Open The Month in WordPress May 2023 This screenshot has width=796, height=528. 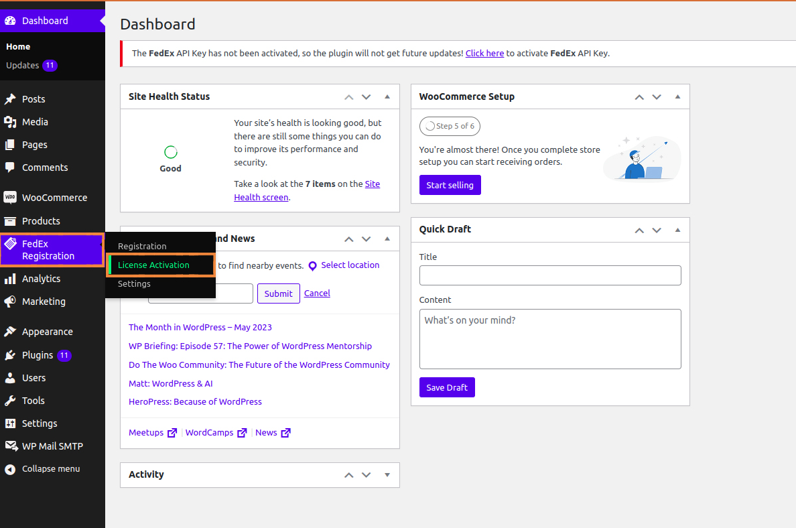[x=200, y=328]
